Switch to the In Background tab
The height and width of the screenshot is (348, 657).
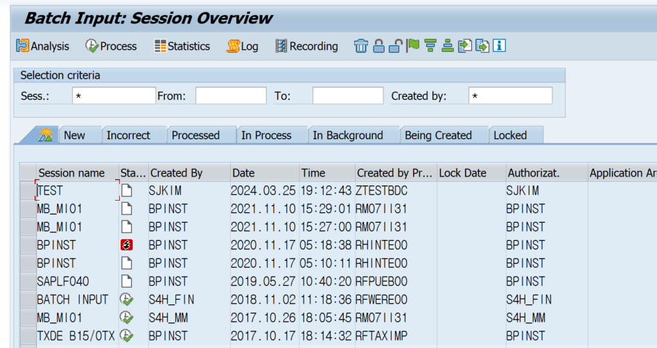[x=353, y=135]
